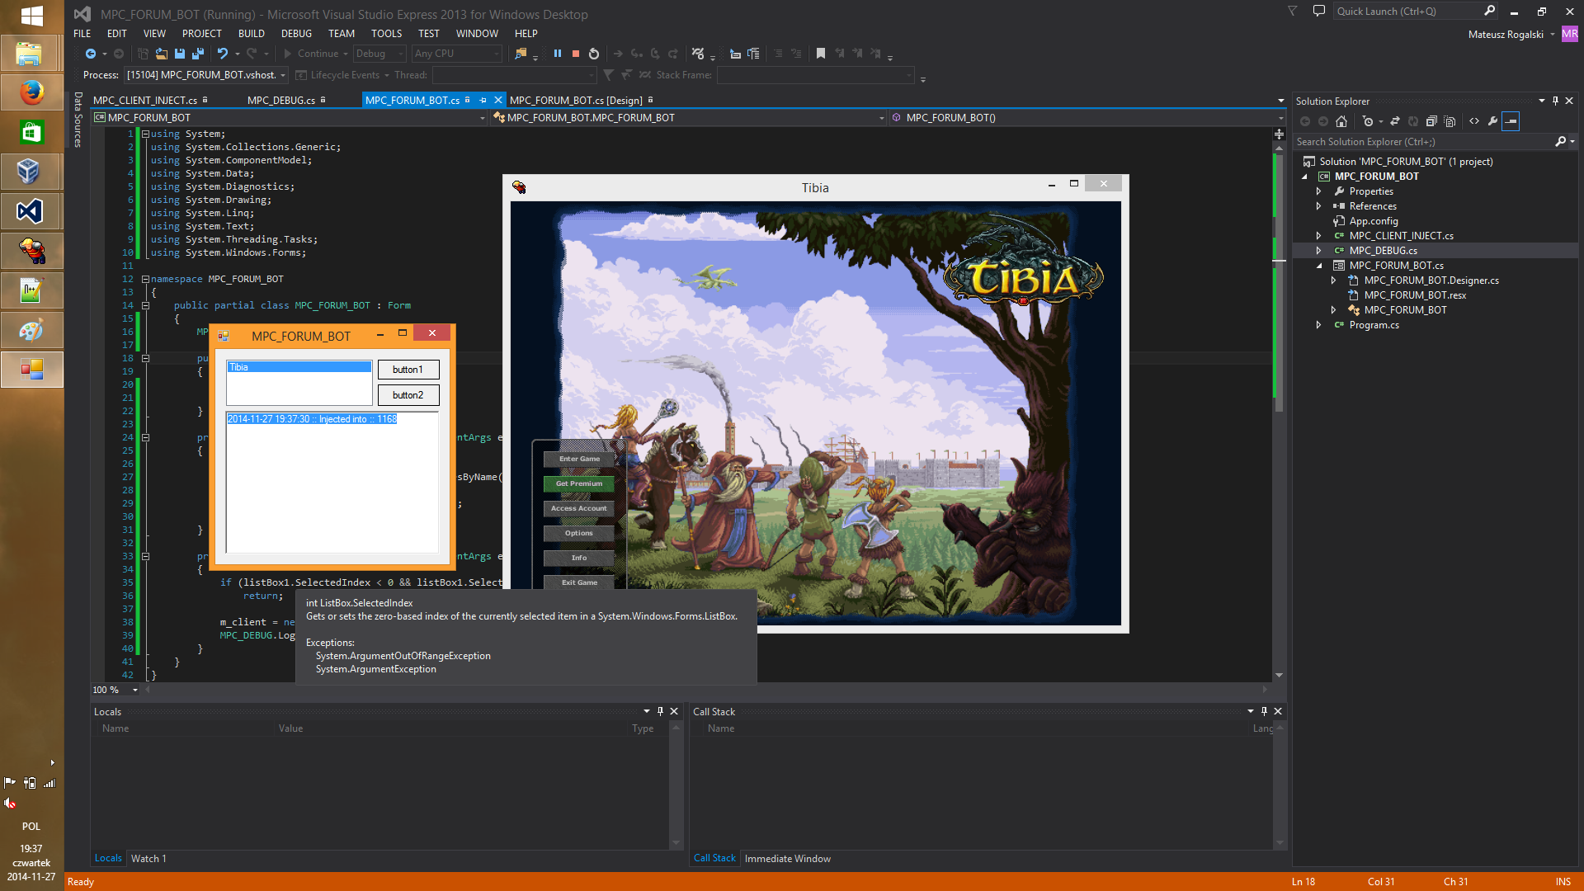Image resolution: width=1584 pixels, height=891 pixels.
Task: Open the FILE menu
Action: (x=82, y=34)
